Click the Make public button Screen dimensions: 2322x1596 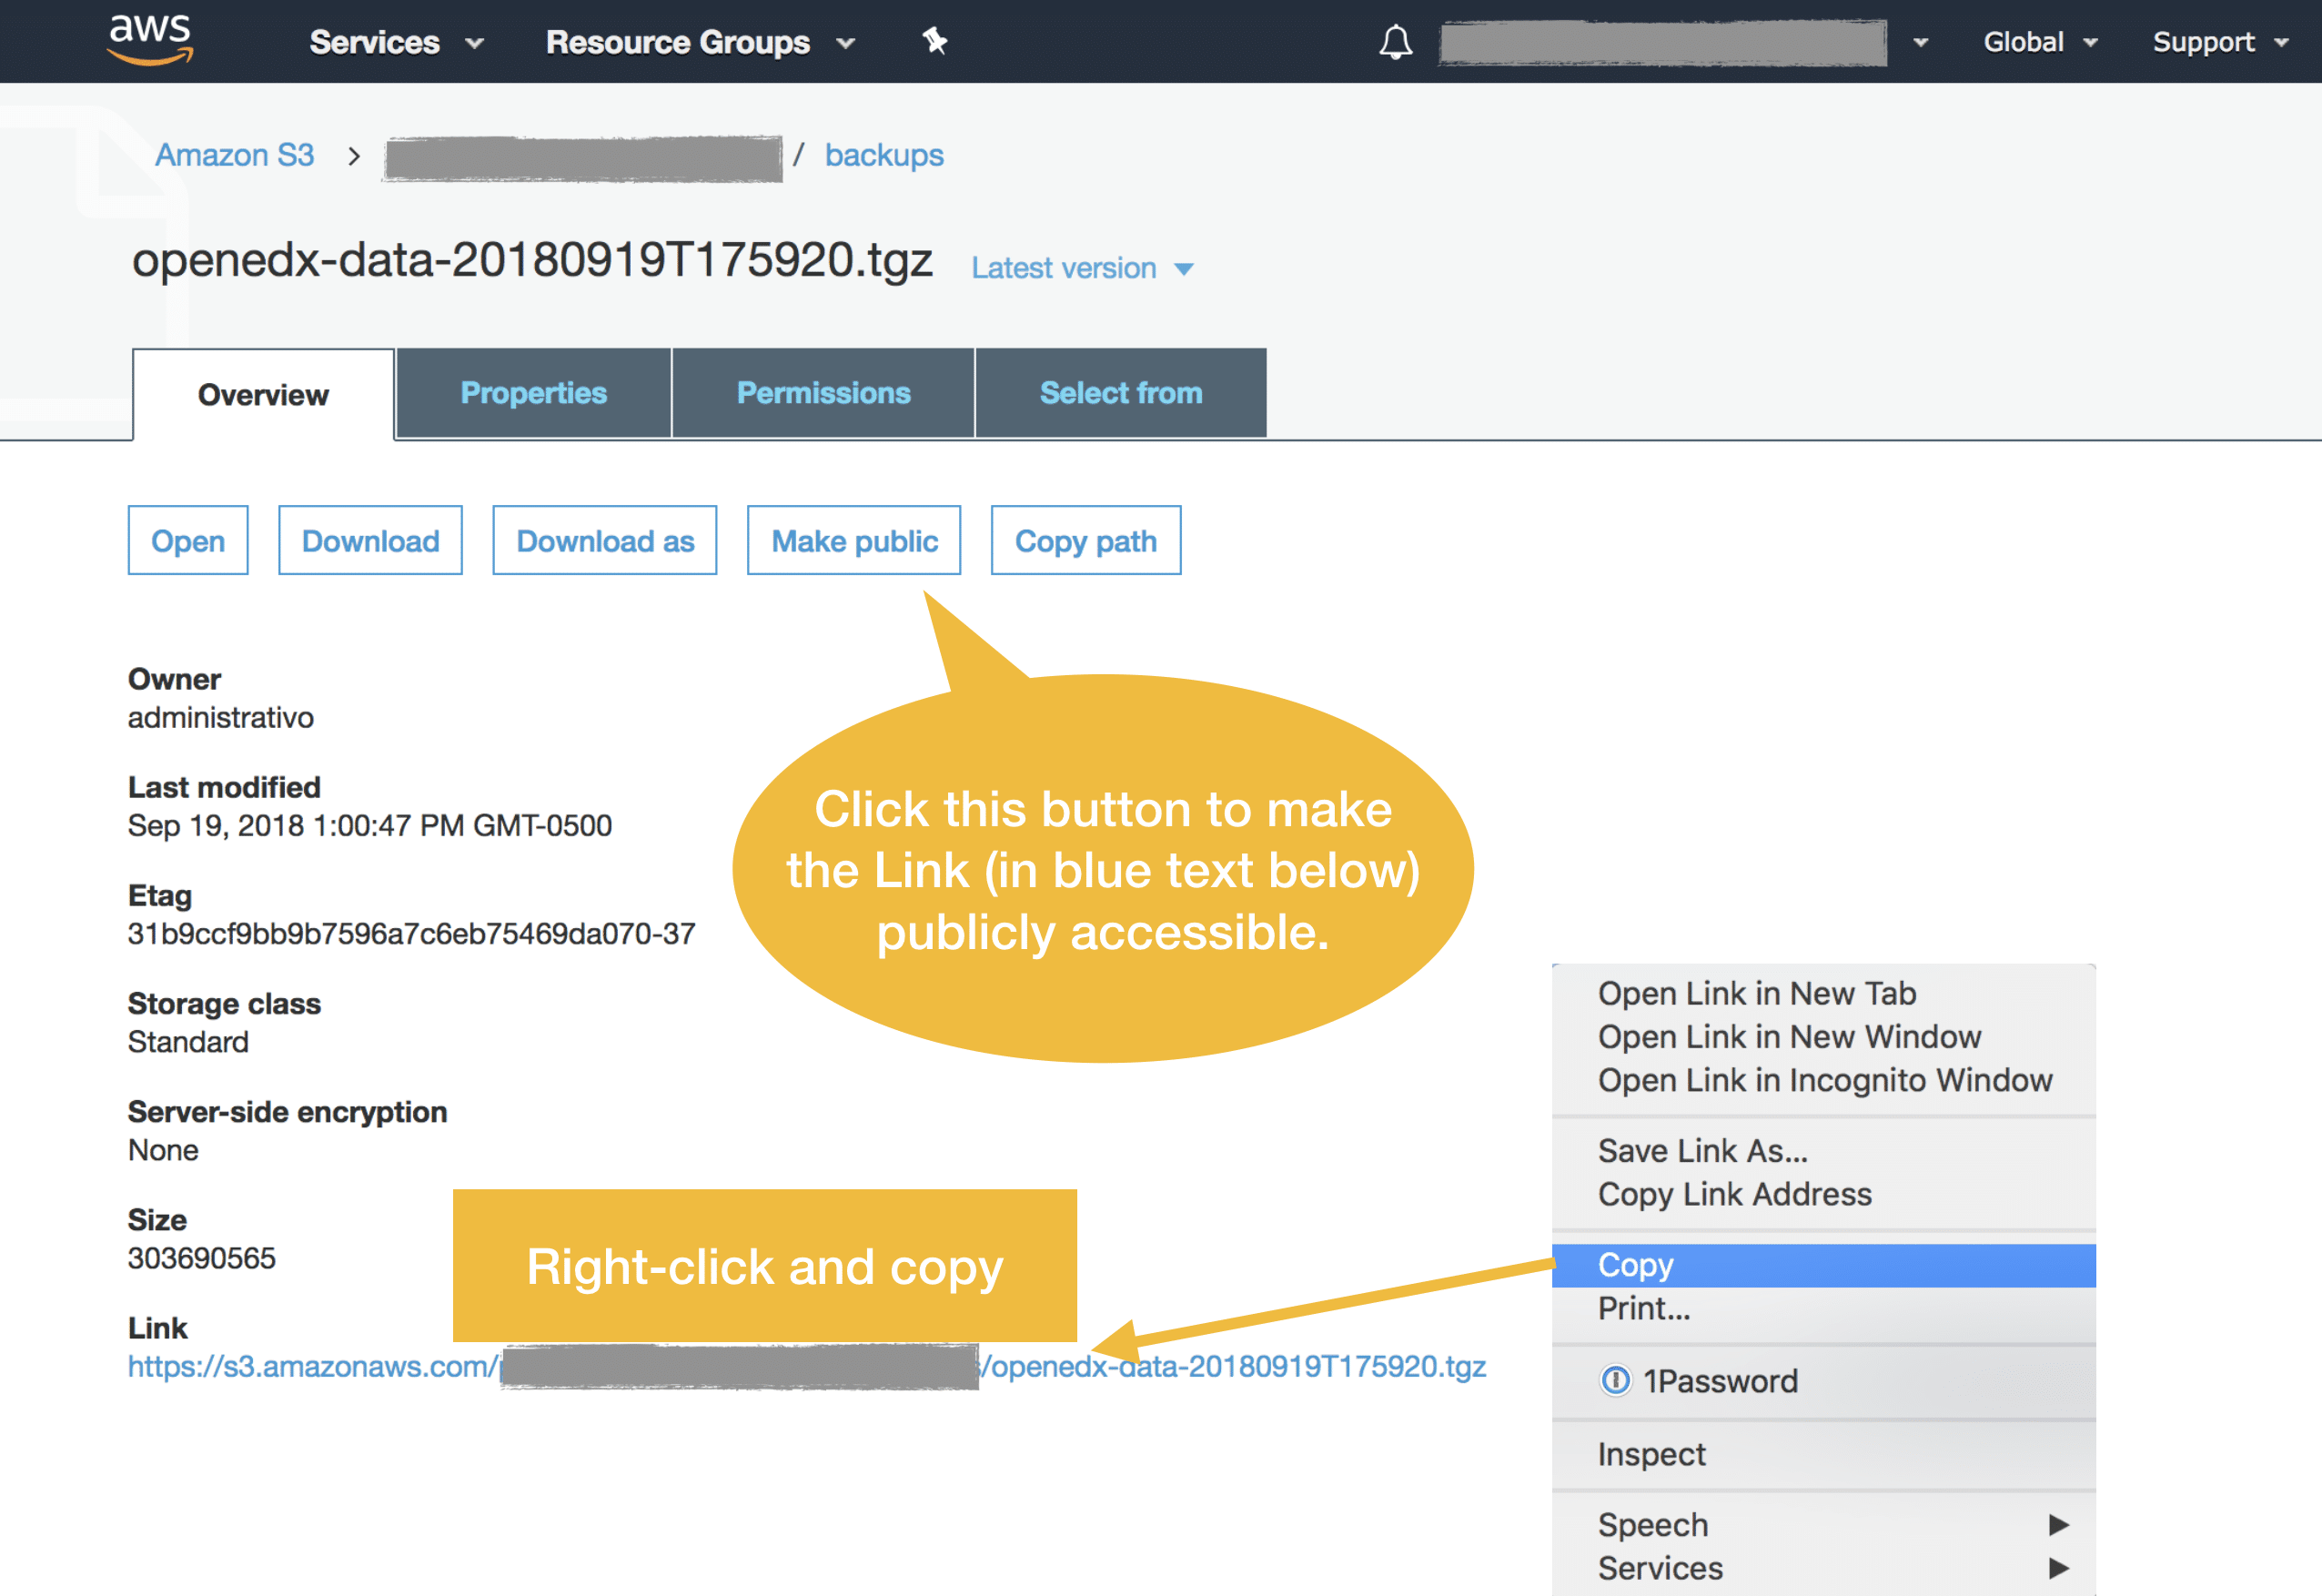coord(854,540)
